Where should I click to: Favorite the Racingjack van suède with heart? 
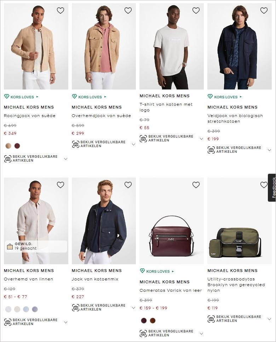(61, 11)
